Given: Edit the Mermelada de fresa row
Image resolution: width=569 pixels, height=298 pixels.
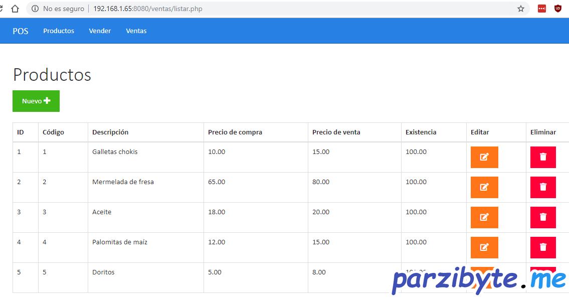Looking at the screenshot, I should click(x=484, y=187).
